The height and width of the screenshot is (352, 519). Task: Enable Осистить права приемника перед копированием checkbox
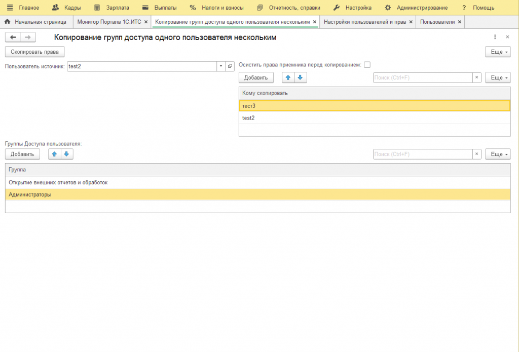pyautogui.click(x=367, y=65)
